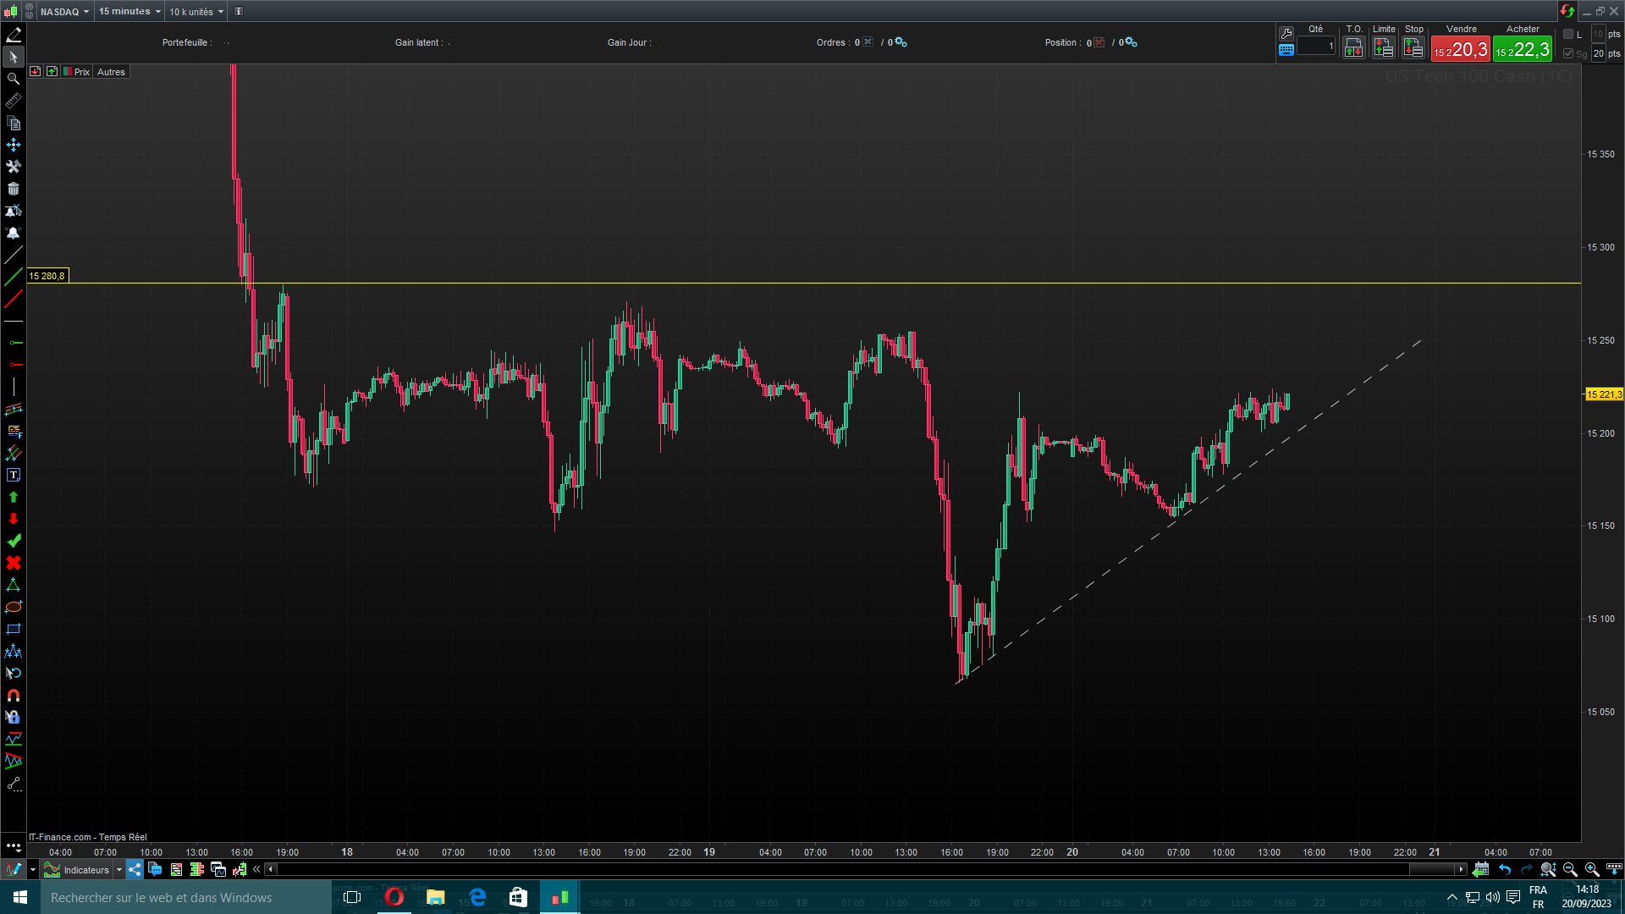
Task: Select the rectangle drawing tool
Action: click(x=14, y=629)
